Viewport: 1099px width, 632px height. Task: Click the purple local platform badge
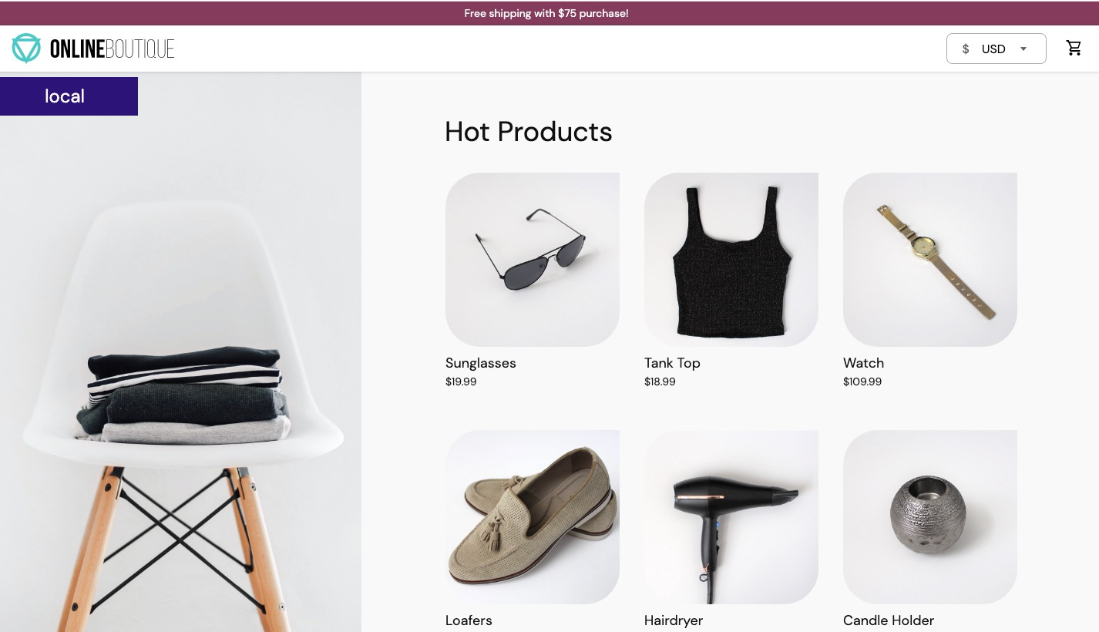pos(69,96)
